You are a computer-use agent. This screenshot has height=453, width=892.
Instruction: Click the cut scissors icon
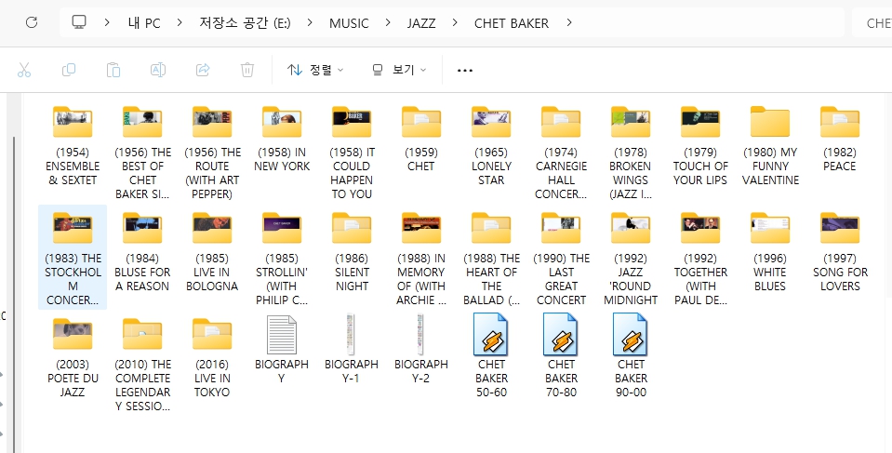click(x=25, y=70)
